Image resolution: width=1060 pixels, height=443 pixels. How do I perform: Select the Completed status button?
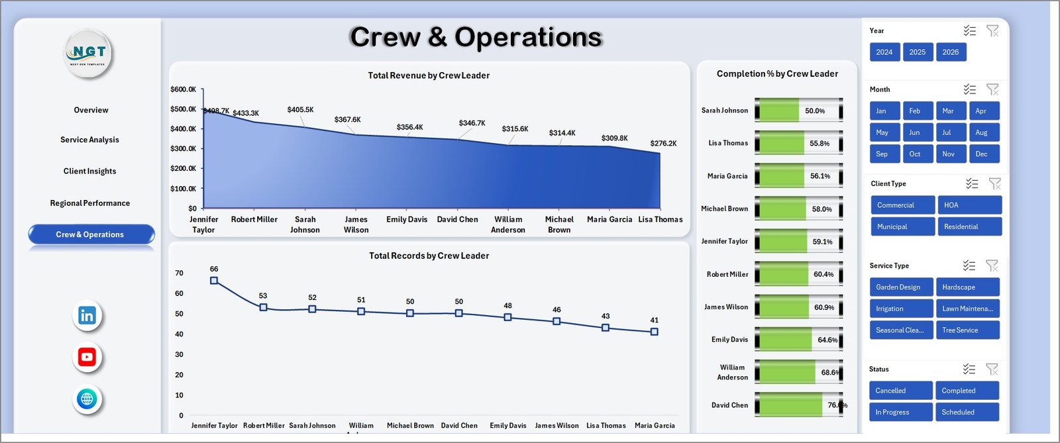967,391
